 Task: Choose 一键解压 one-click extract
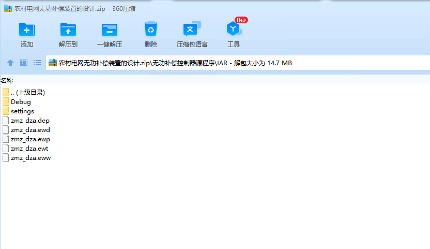pyautogui.click(x=110, y=30)
